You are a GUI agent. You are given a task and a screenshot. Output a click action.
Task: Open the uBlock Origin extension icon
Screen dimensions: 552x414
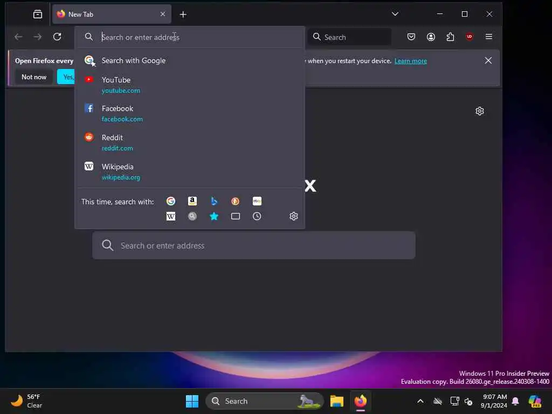pos(470,37)
